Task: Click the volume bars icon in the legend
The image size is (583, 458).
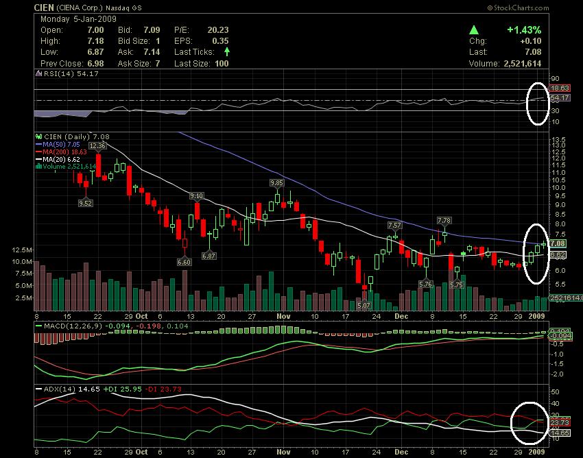Action: point(38,167)
